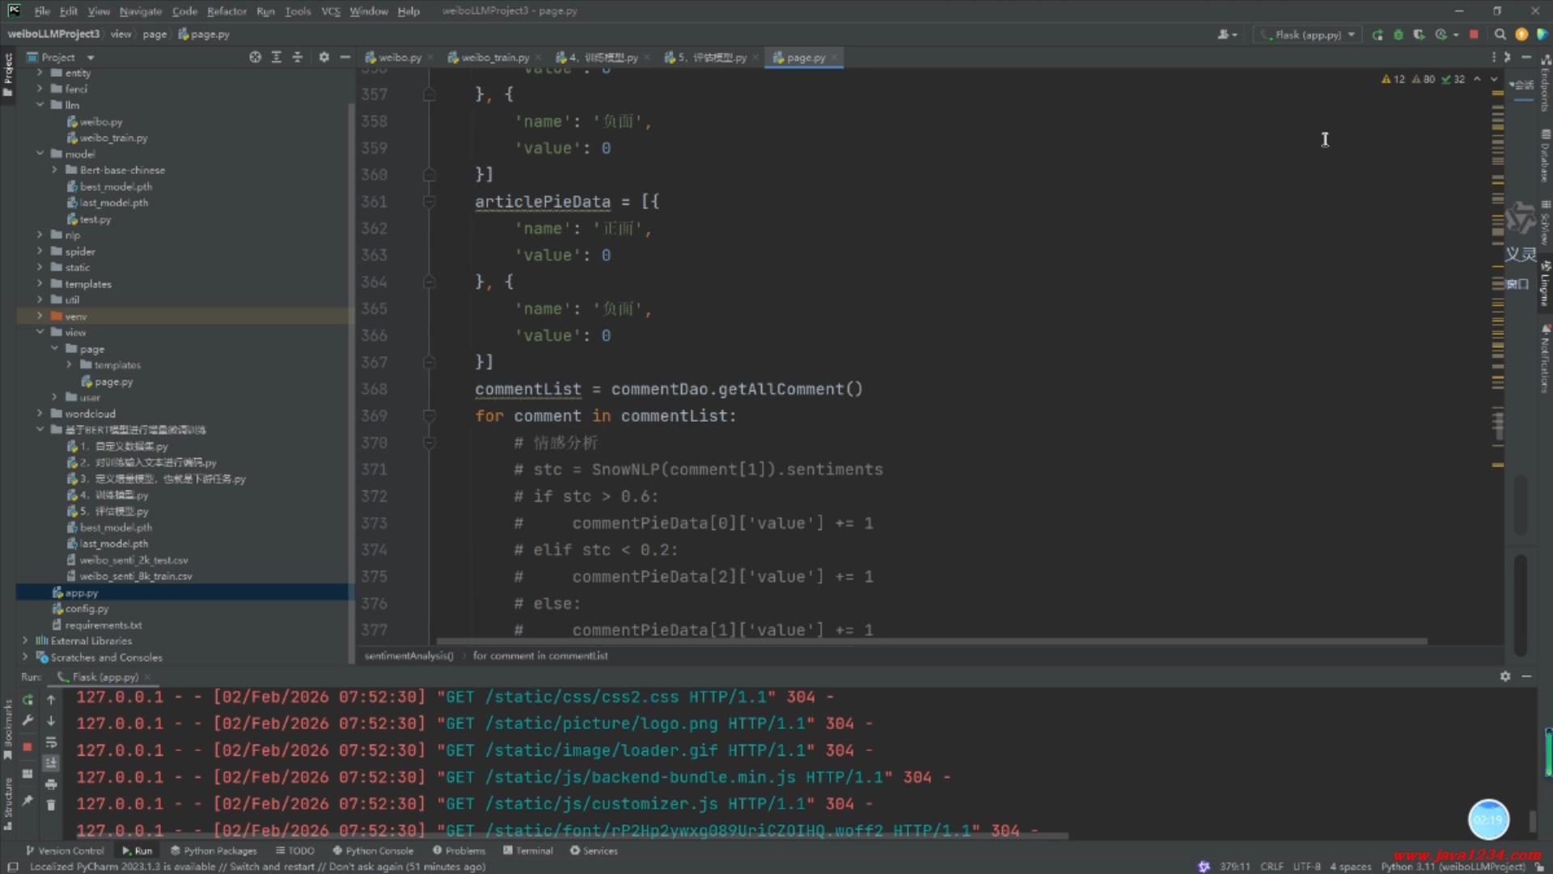Open Search Everywhere magnifier icon
Screen dimensions: 1553x874
click(x=1500, y=35)
